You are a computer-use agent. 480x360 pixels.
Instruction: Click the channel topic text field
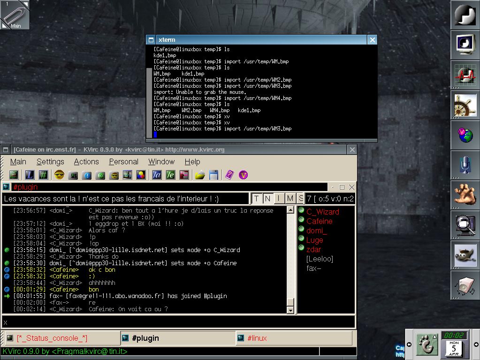coord(125,199)
